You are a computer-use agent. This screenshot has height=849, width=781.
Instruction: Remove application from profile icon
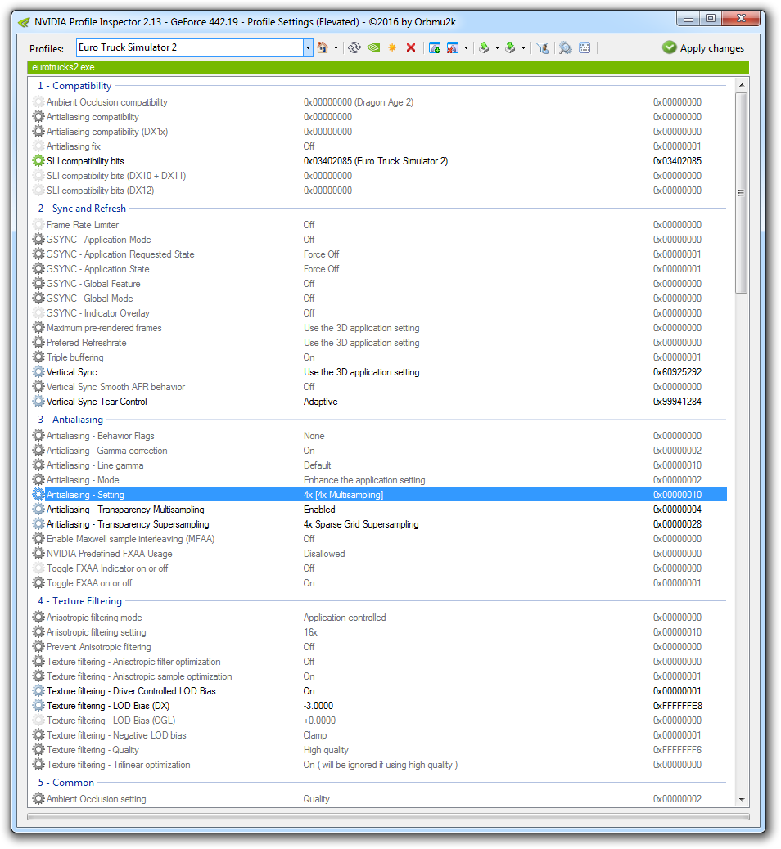pos(453,47)
